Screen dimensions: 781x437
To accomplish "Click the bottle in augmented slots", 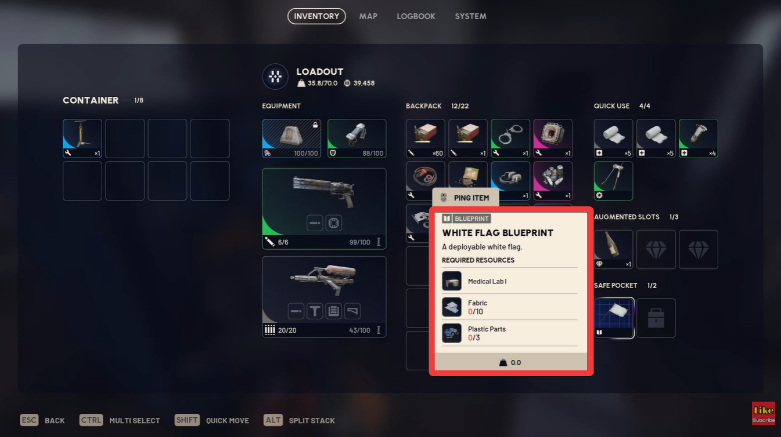I will click(614, 249).
